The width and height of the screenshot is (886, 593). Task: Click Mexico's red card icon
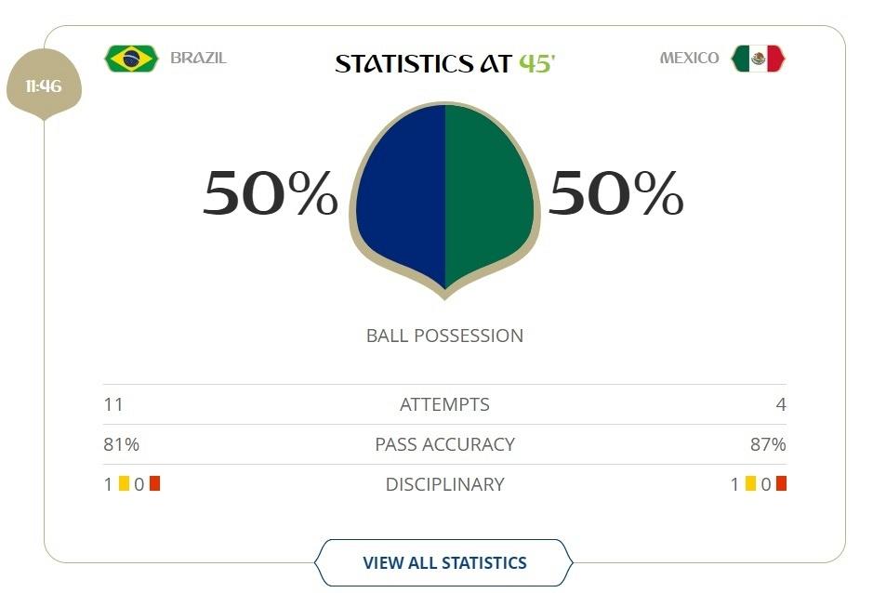point(782,483)
